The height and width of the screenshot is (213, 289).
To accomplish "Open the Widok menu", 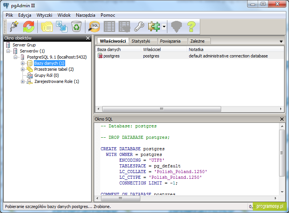I will (64, 15).
